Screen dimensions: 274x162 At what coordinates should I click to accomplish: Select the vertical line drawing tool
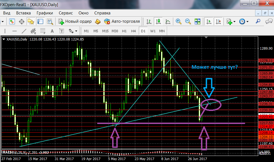pos(5,31)
